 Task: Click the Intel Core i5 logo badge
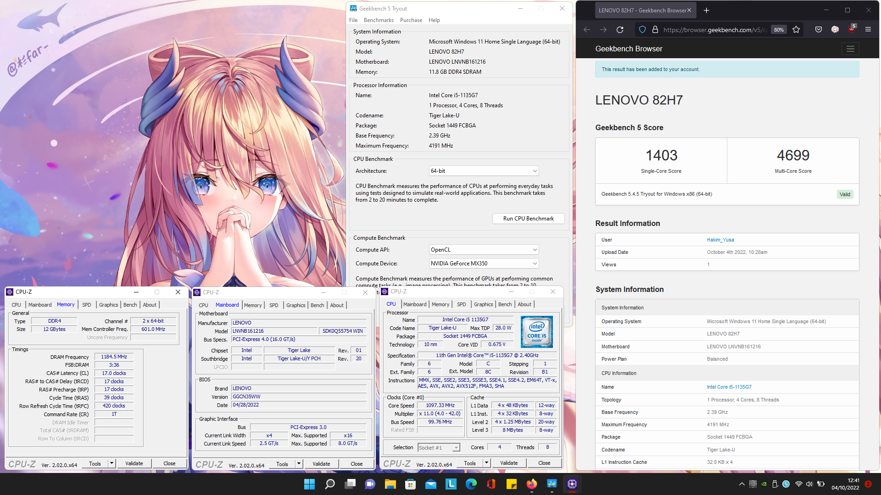click(536, 332)
